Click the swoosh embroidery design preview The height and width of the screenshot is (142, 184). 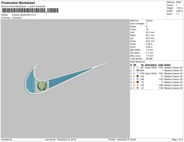(x=65, y=78)
